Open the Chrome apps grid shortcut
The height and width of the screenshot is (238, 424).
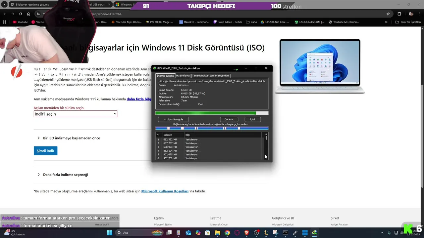(x=4, y=22)
